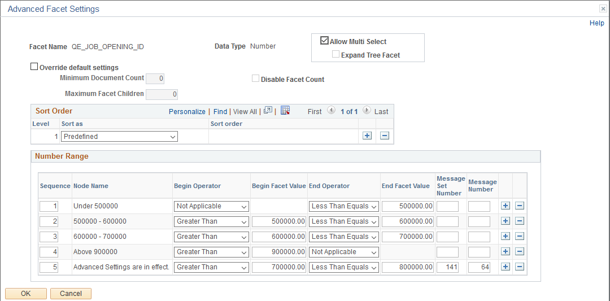This screenshot has height=301, width=610.
Task: Open the Sort as Predefined dropdown
Action: 119,137
